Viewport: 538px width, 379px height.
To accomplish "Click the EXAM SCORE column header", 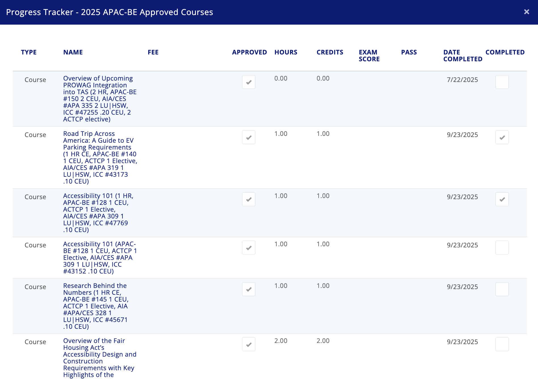I will tap(369, 56).
